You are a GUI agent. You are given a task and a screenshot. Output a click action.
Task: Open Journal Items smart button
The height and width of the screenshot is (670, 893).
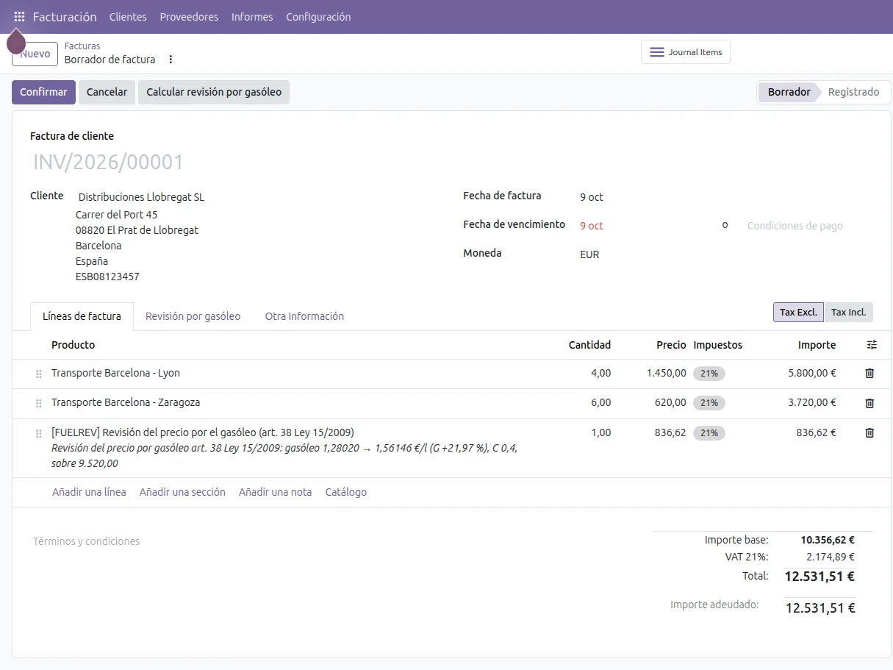coord(686,52)
